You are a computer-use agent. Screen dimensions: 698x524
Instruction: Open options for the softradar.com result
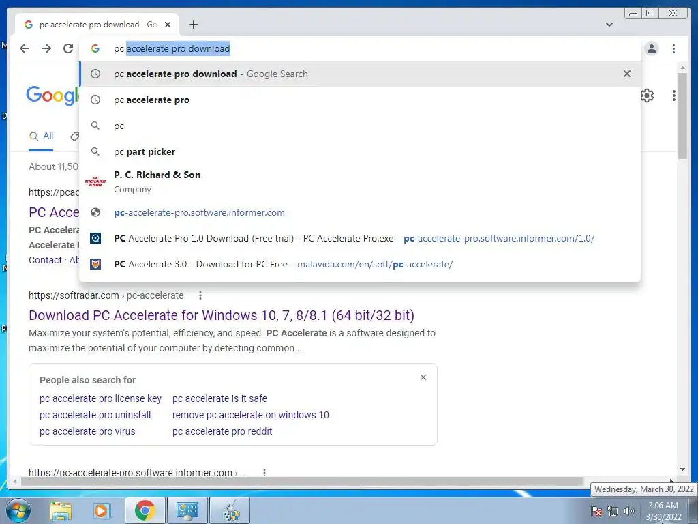tap(200, 295)
